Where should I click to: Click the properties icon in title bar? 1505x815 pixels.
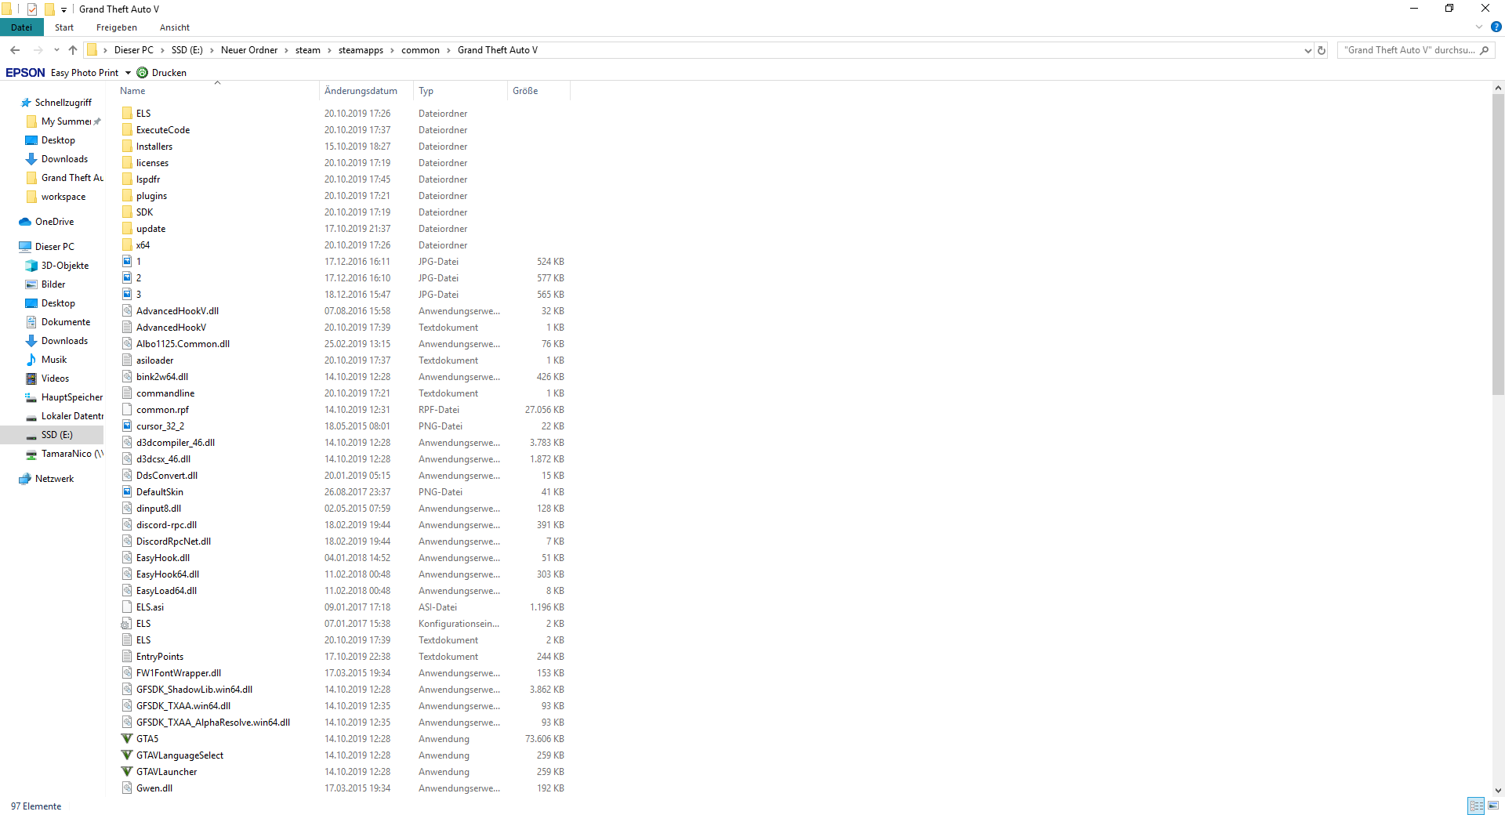[32, 9]
